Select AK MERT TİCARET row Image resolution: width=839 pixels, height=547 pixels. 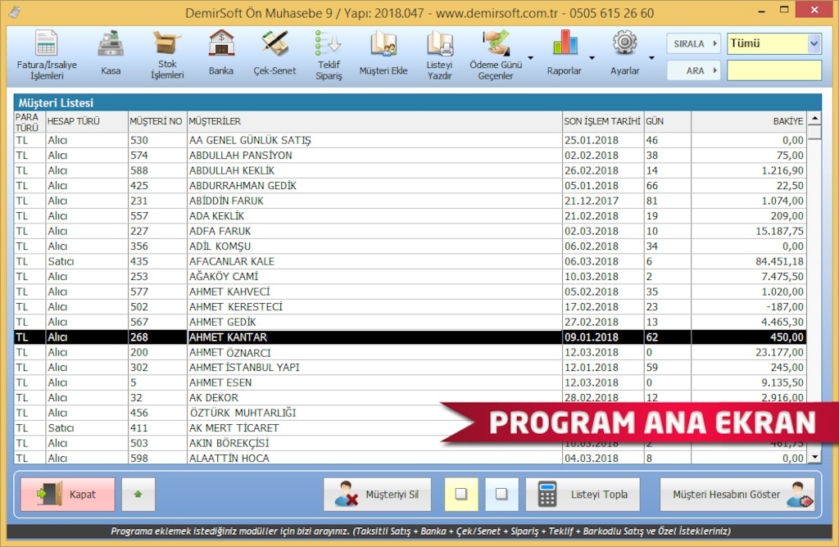pyautogui.click(x=410, y=427)
